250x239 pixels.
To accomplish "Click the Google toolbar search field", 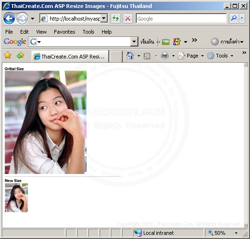I will pyautogui.click(x=84, y=42).
